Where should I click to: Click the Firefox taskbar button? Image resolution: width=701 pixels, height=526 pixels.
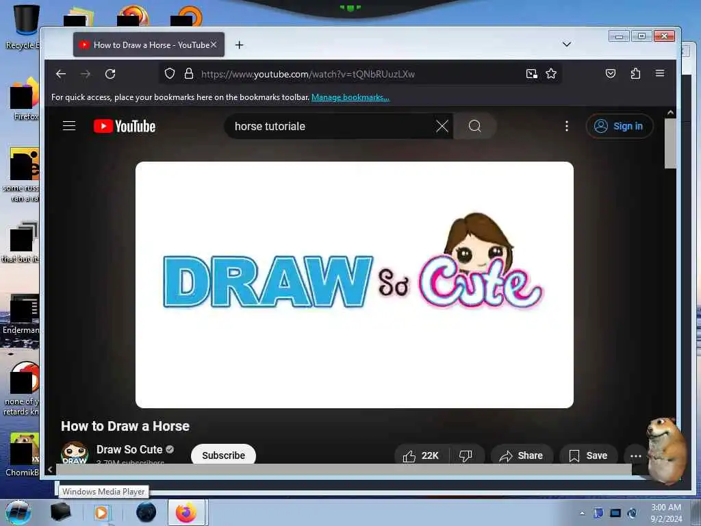186,513
